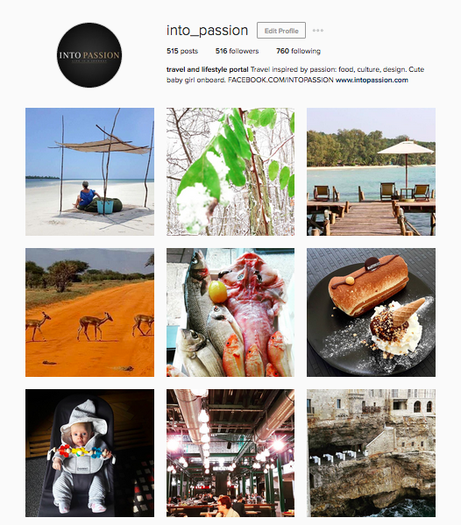This screenshot has width=461, height=525.
Task: Open the three-dot options menu
Action: 318,31
